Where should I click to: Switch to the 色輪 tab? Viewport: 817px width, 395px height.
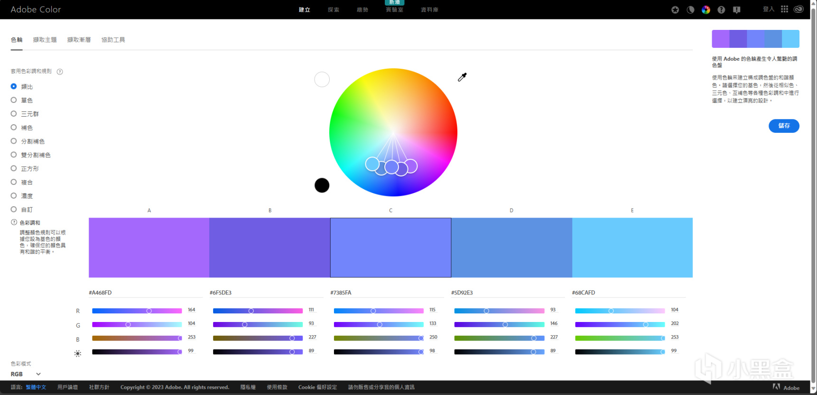(x=17, y=40)
